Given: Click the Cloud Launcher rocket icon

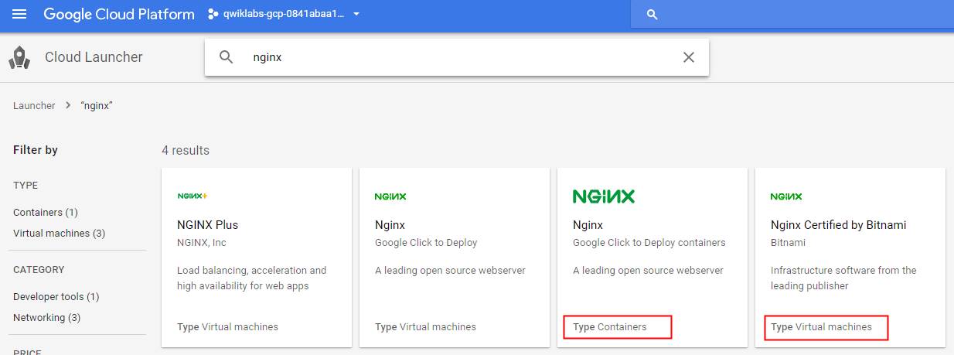Looking at the screenshot, I should (x=19, y=57).
